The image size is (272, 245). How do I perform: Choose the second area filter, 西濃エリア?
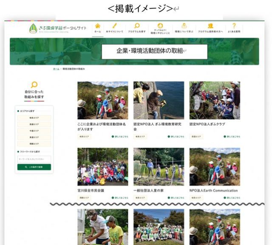coord(34,124)
